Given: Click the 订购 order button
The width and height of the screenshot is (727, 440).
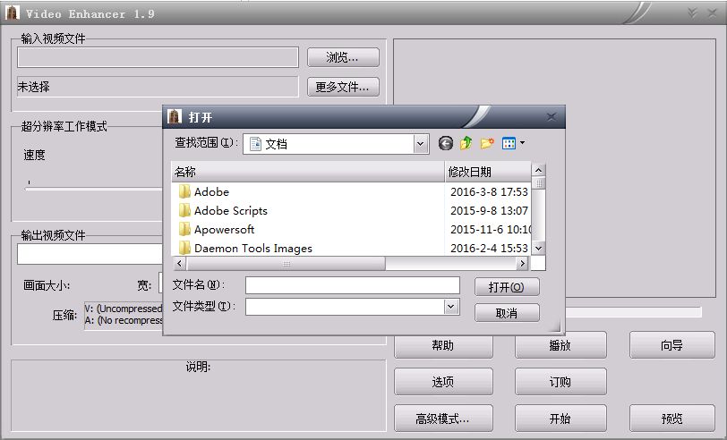Looking at the screenshot, I should (560, 382).
